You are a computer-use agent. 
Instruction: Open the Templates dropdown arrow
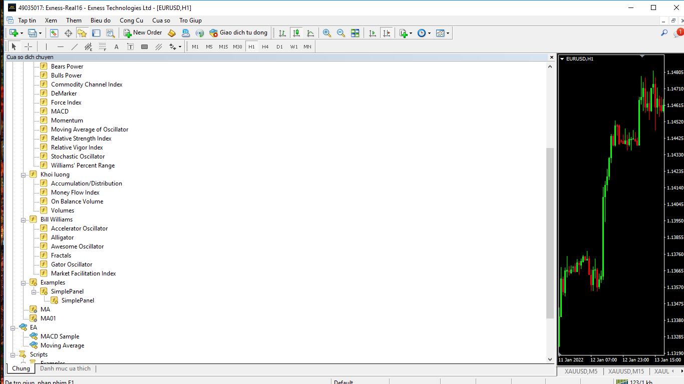(x=448, y=33)
